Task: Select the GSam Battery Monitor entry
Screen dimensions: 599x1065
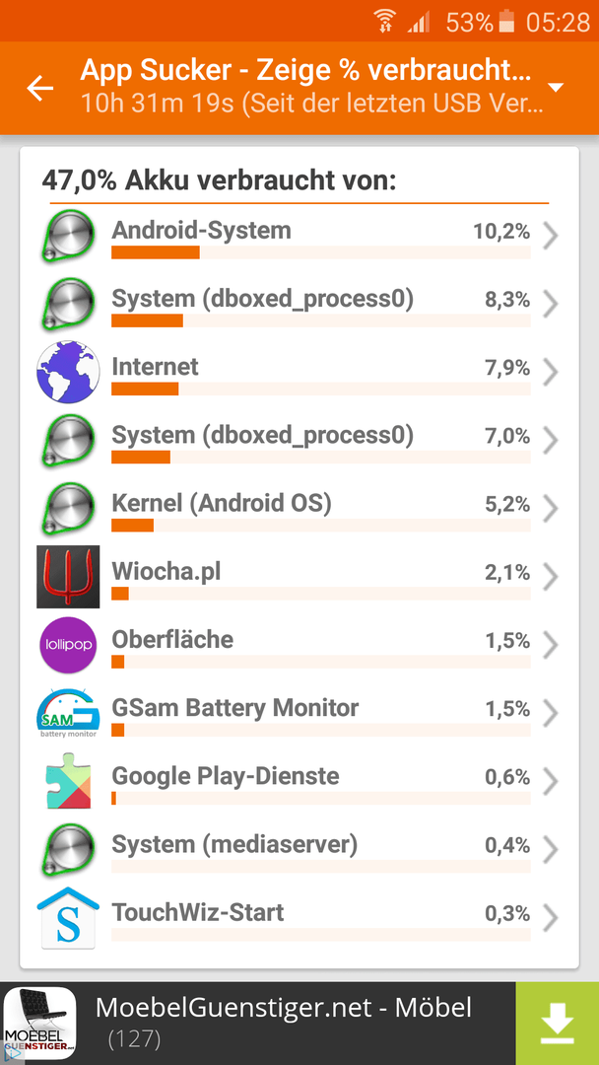Action: tap(299, 713)
